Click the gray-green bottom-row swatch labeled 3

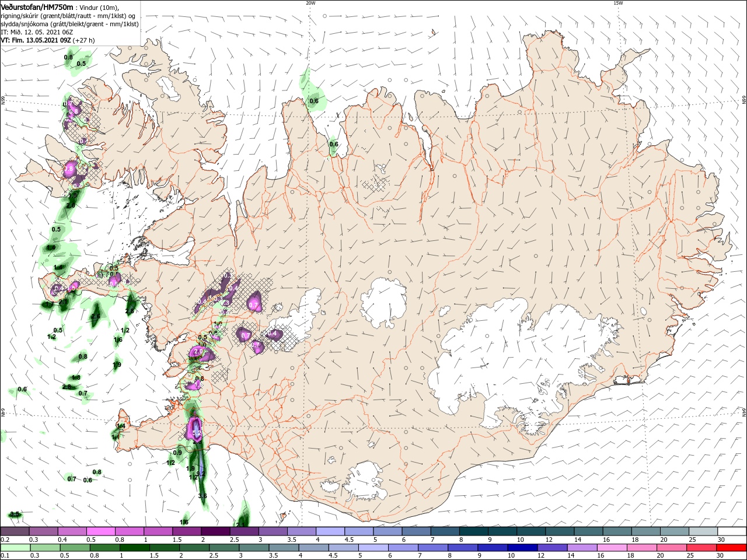(x=254, y=548)
